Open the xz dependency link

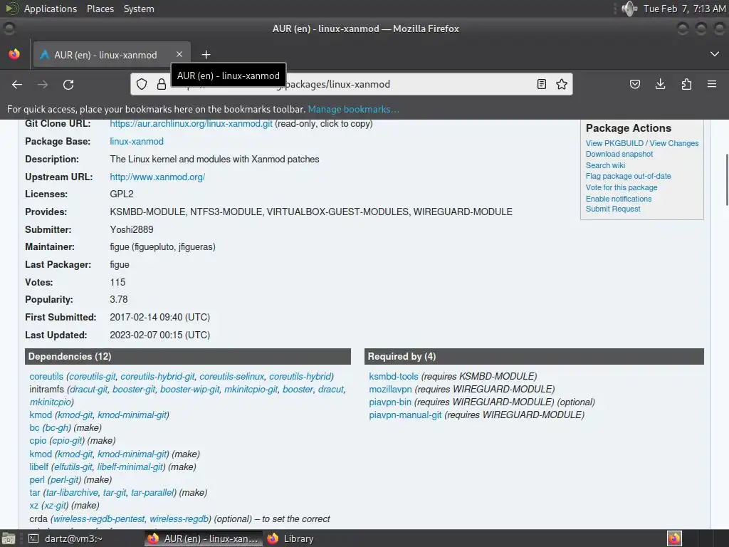pyautogui.click(x=34, y=506)
